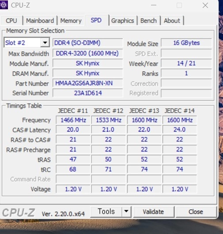
Task: Click the Close button
Action: tap(196, 211)
